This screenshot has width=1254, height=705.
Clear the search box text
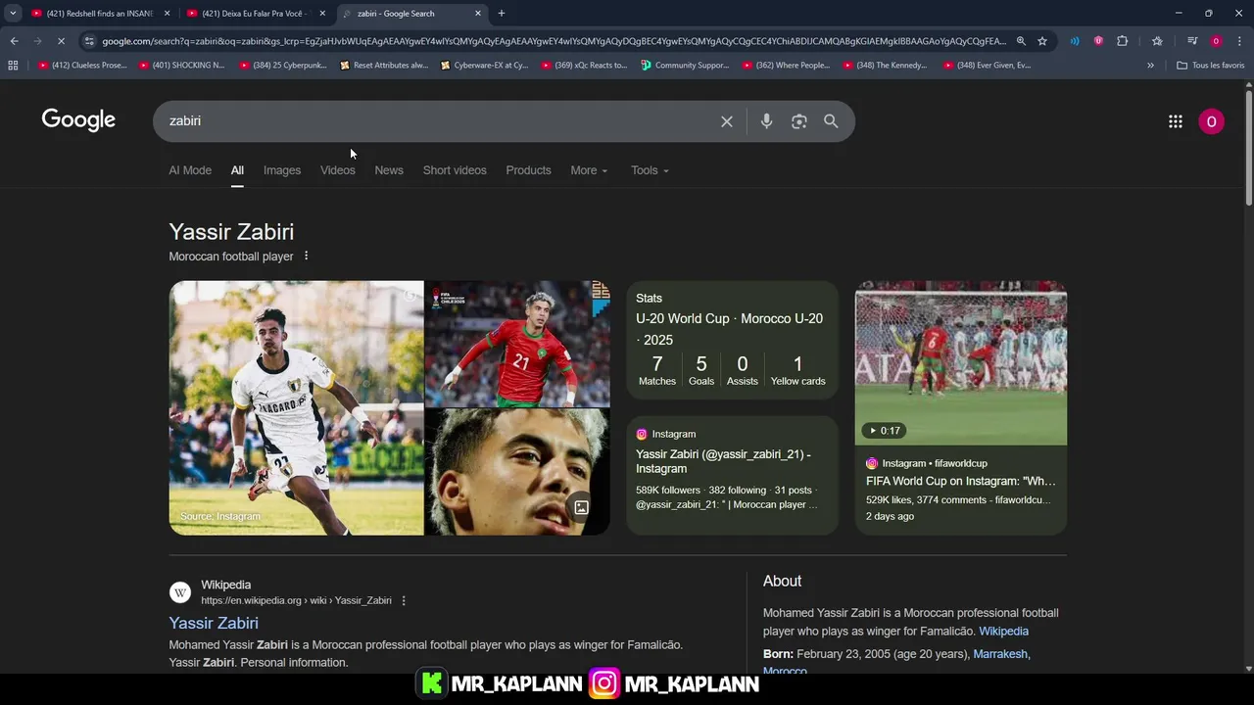pos(727,121)
